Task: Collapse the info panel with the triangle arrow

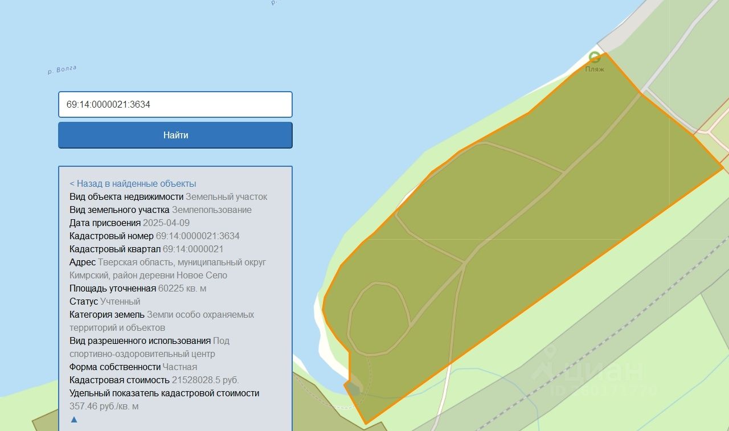Action: pos(73,420)
